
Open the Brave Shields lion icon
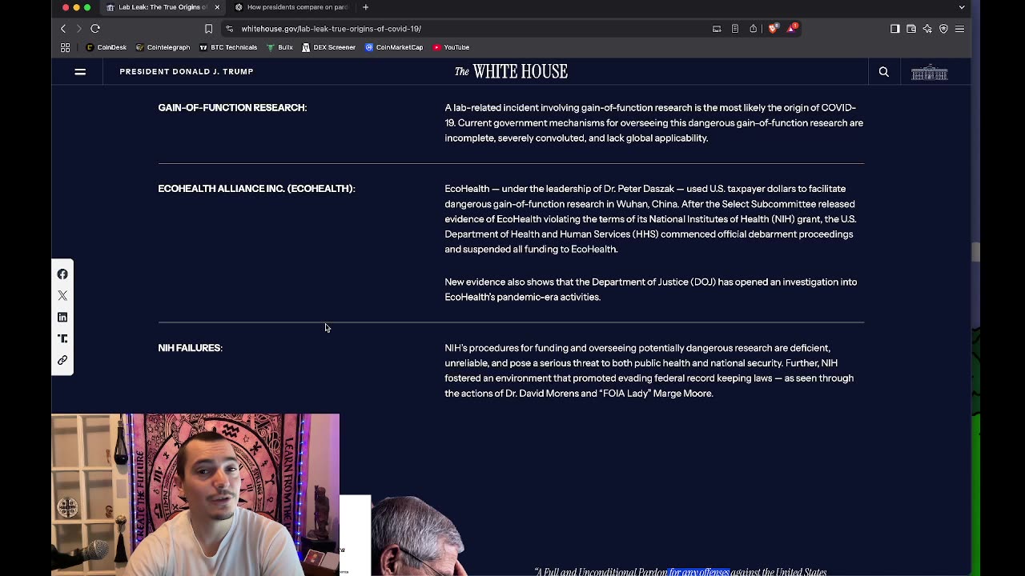tap(773, 28)
